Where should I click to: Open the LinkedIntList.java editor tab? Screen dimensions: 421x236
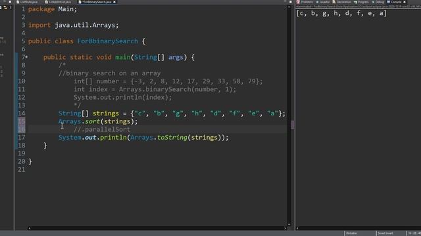58,2
